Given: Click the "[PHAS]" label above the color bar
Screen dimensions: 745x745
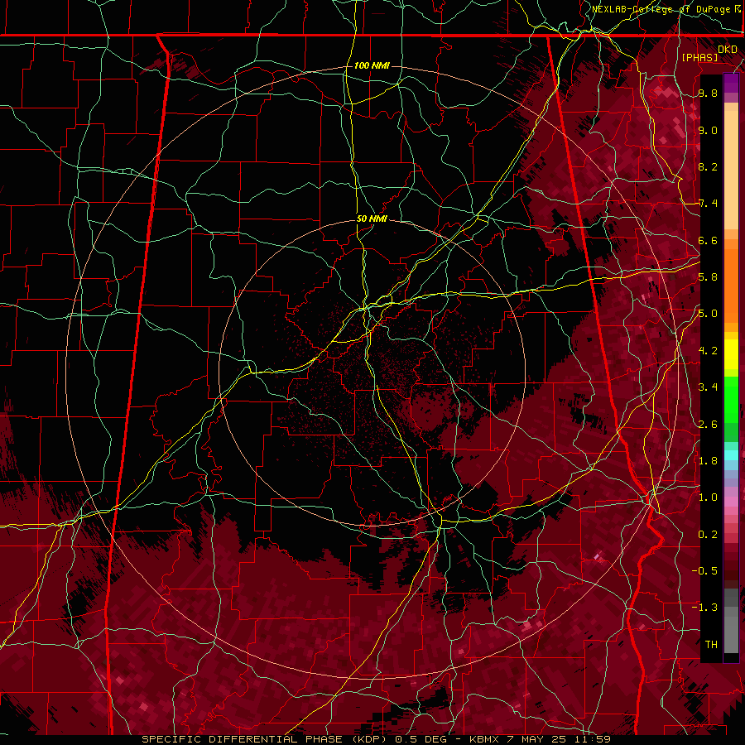Looking at the screenshot, I should coord(699,57).
